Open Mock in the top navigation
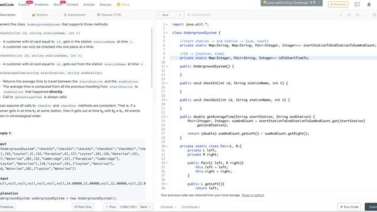The width and height of the screenshot is (377, 212). (58, 5)
